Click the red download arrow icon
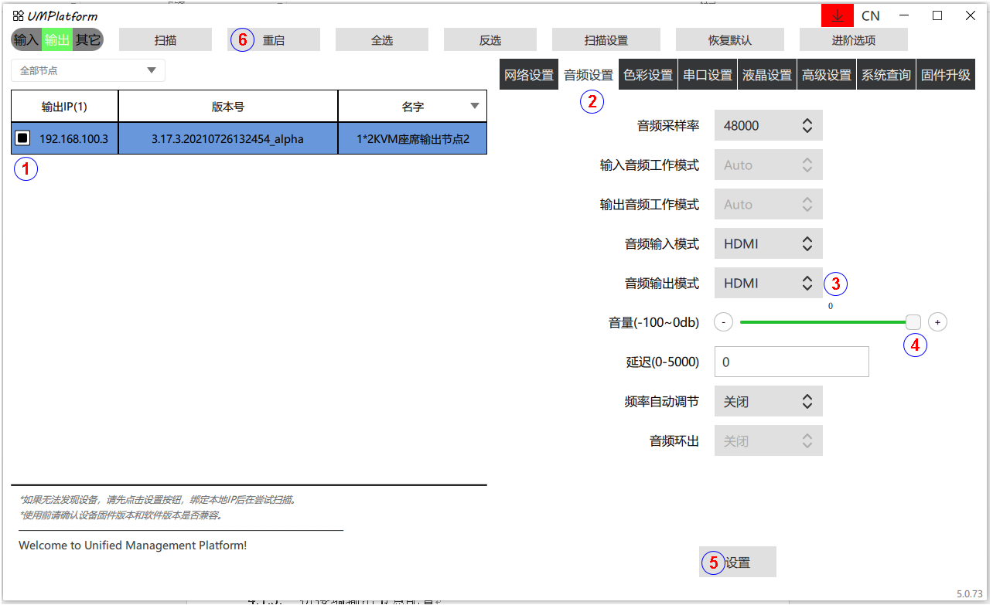993x605 pixels. coord(837,15)
